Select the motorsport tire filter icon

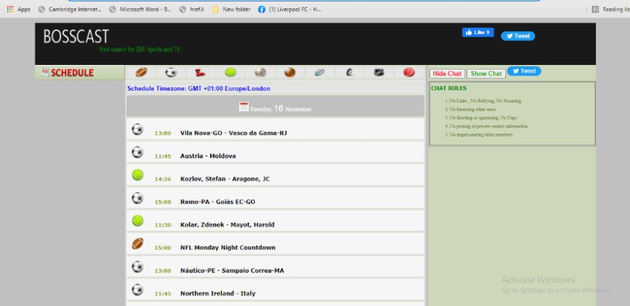(350, 73)
